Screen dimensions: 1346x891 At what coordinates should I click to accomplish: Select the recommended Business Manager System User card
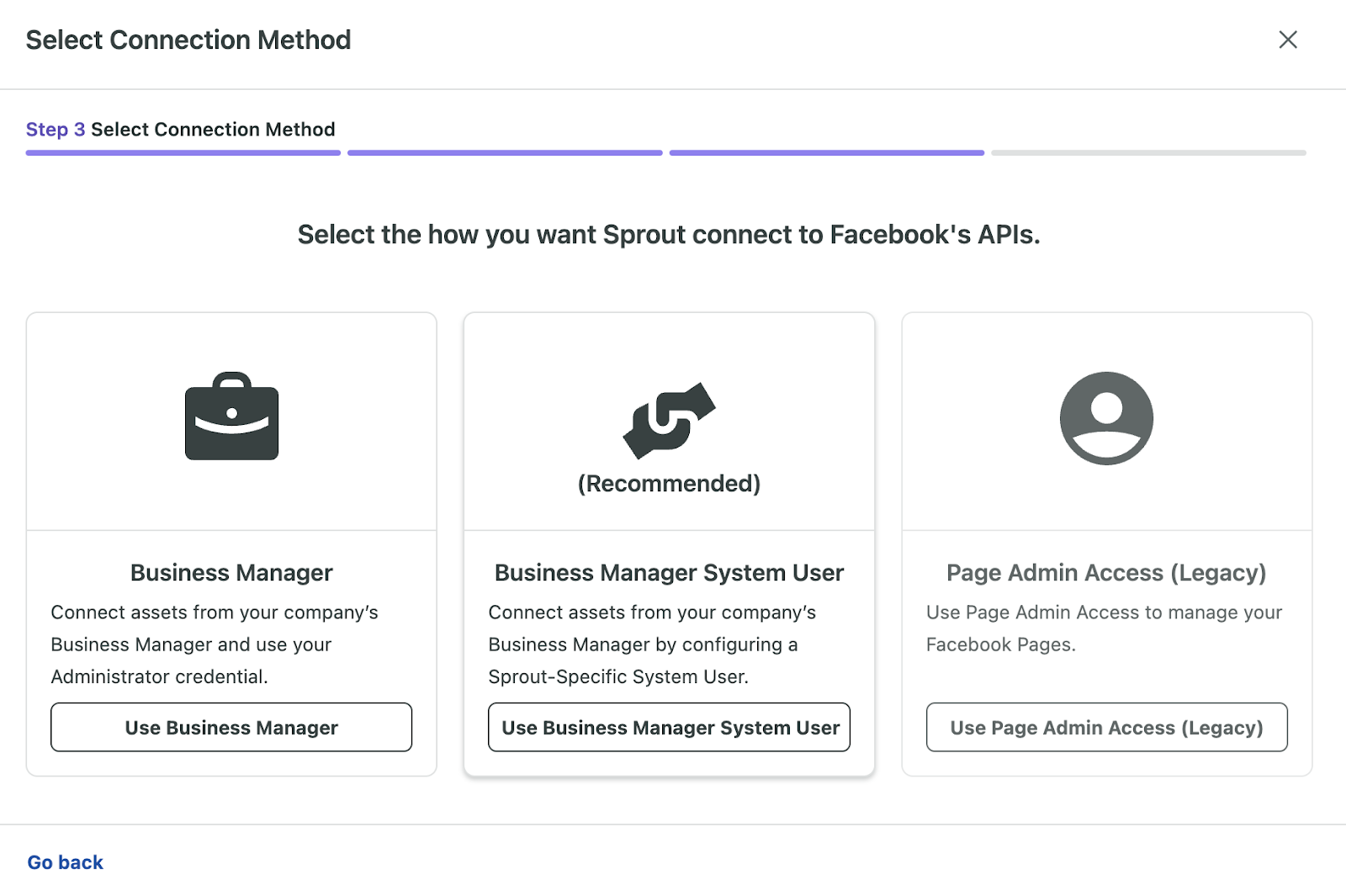coord(669,522)
